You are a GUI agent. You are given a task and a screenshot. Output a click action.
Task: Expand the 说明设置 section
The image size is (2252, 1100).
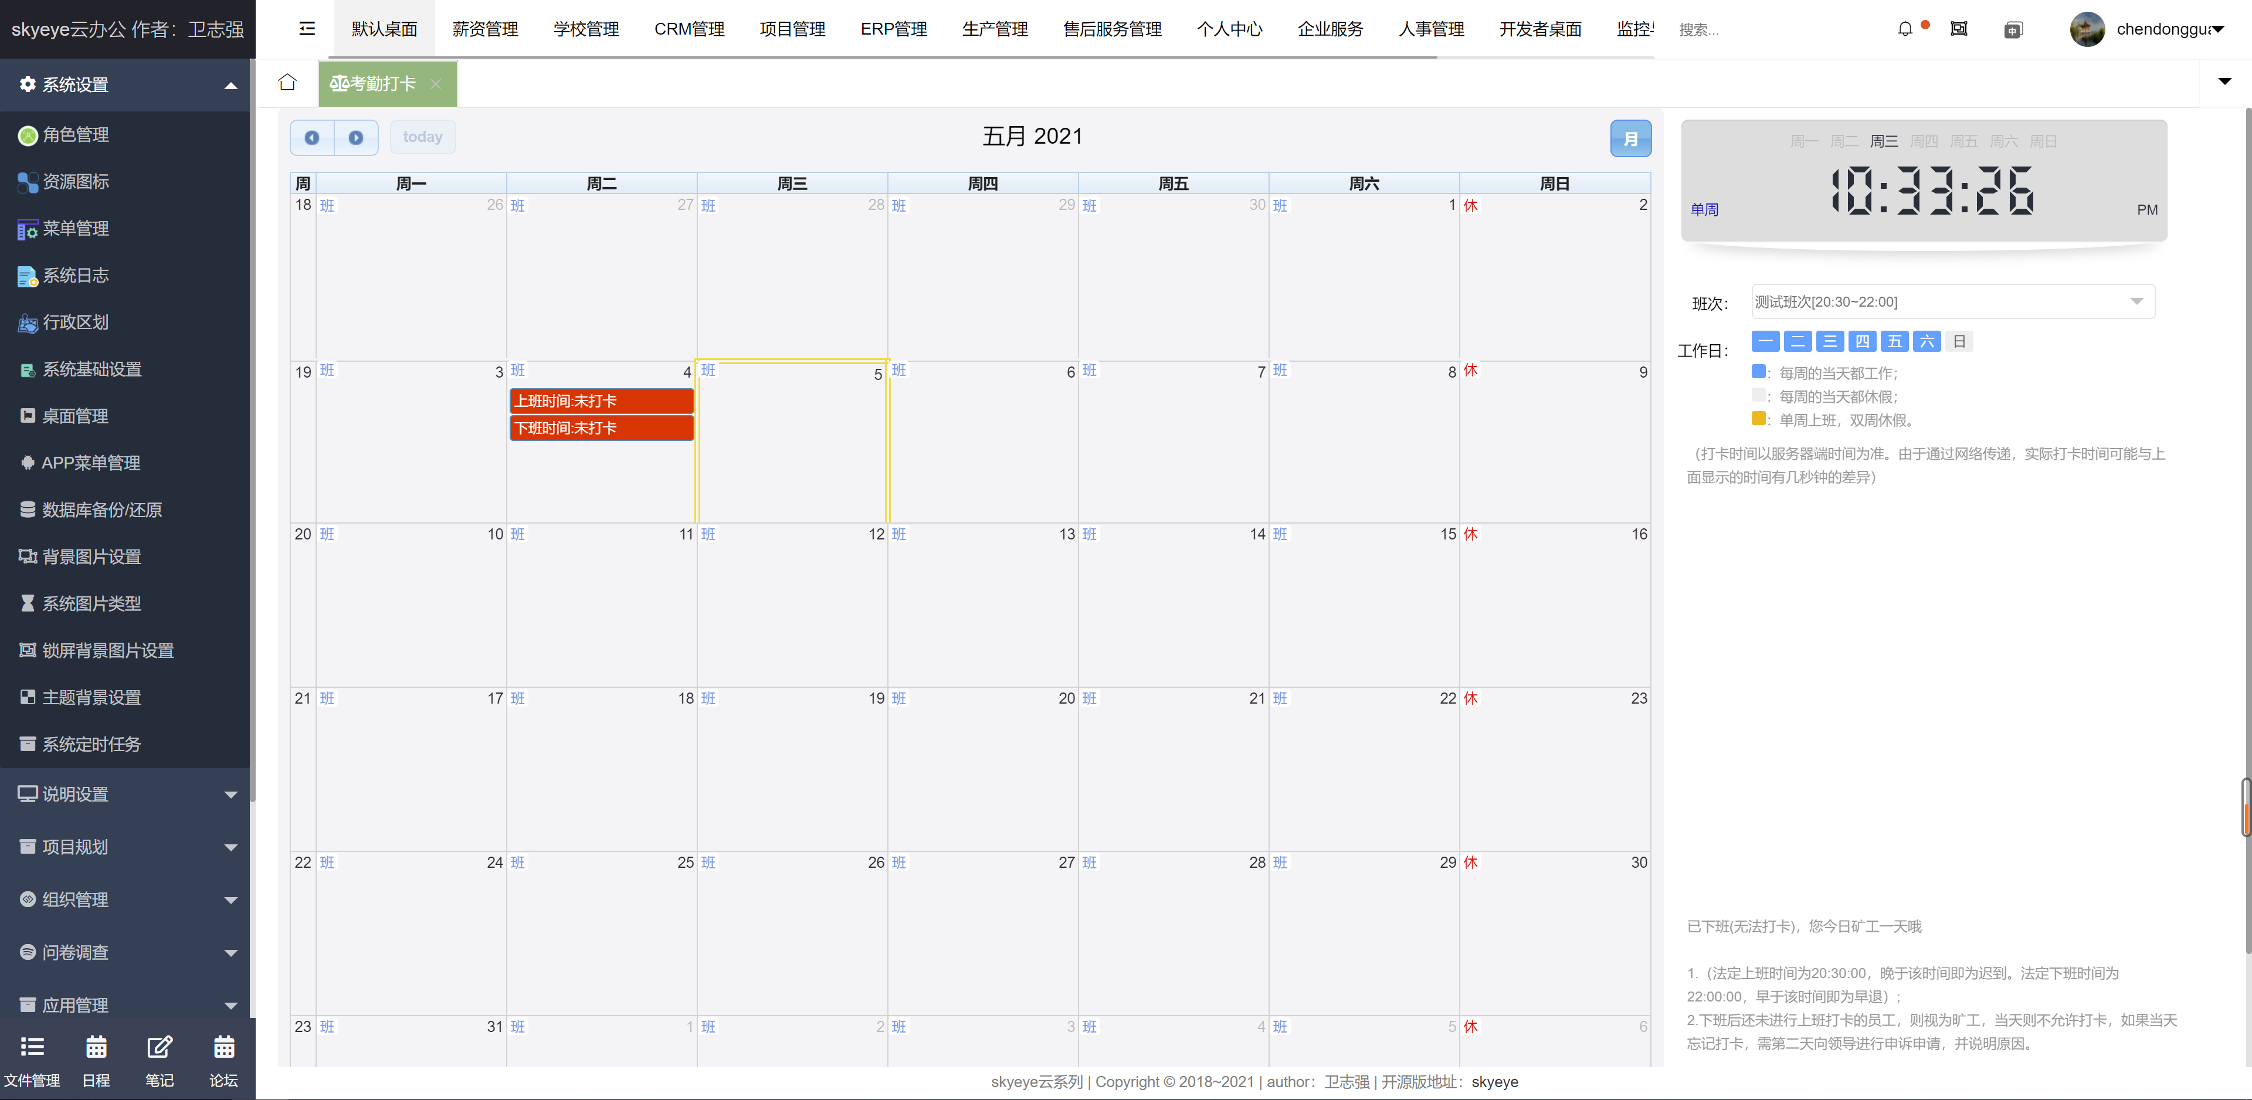[x=125, y=794]
